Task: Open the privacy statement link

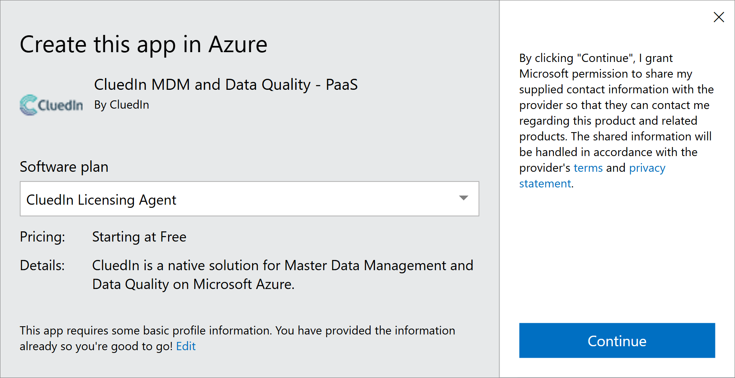Action: click(647, 168)
